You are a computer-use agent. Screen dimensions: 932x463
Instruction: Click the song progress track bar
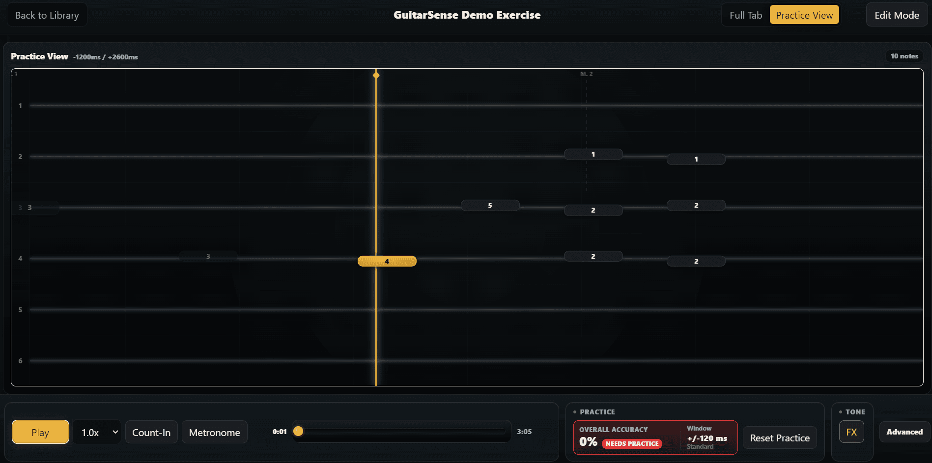point(401,432)
